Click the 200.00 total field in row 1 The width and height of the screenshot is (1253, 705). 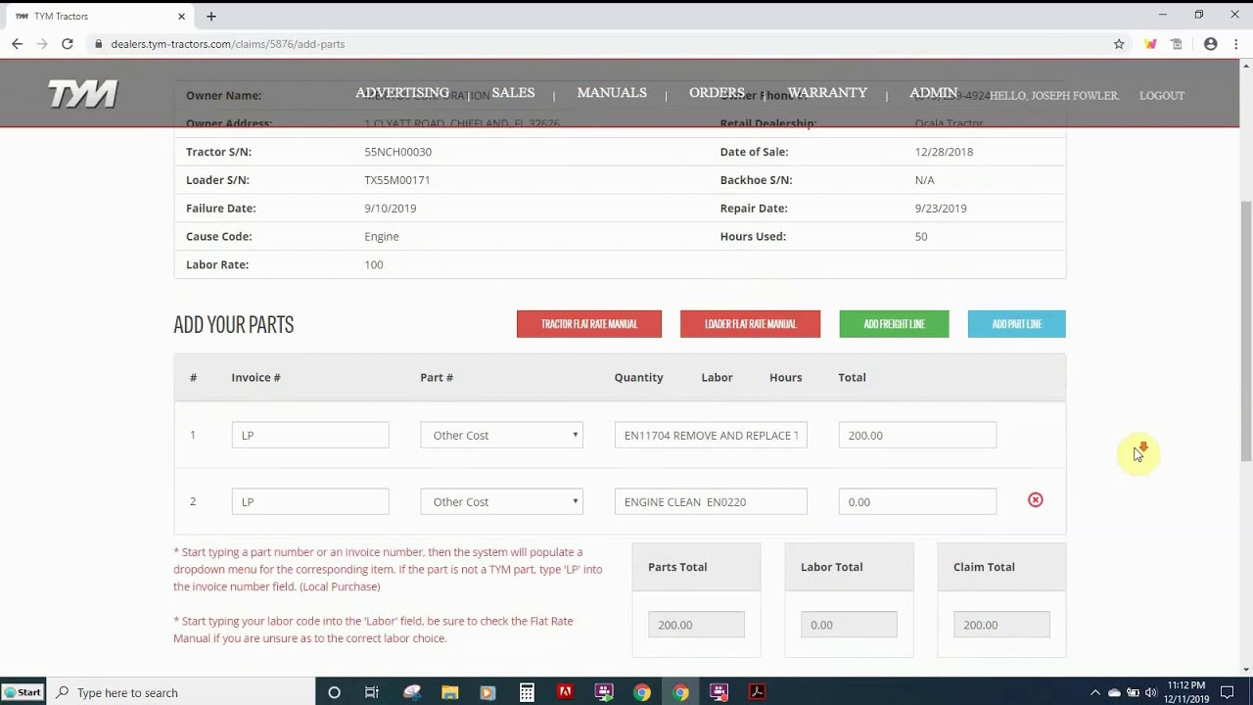(917, 435)
